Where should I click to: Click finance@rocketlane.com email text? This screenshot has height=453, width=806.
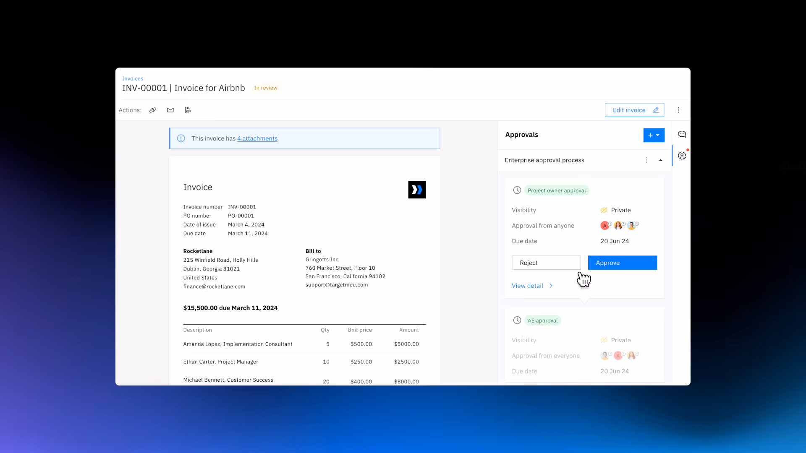(x=214, y=286)
